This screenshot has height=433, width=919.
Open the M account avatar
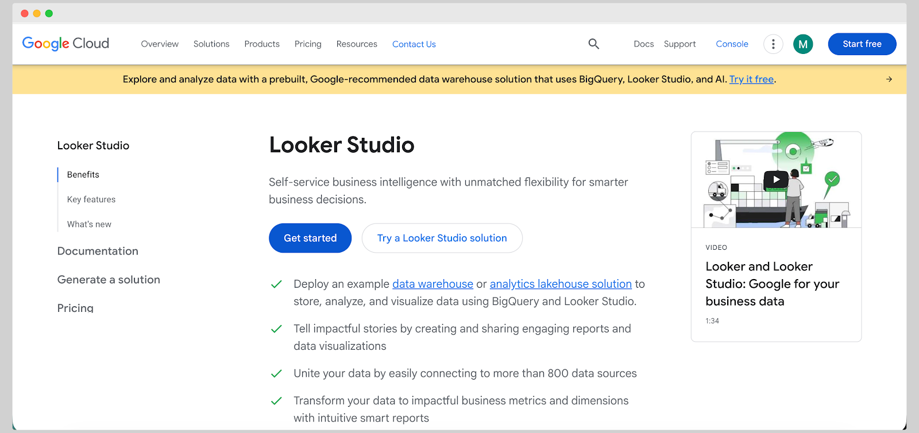(x=803, y=44)
